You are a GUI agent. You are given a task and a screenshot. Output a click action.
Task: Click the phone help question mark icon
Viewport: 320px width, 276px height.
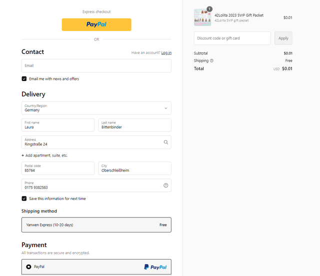click(165, 185)
